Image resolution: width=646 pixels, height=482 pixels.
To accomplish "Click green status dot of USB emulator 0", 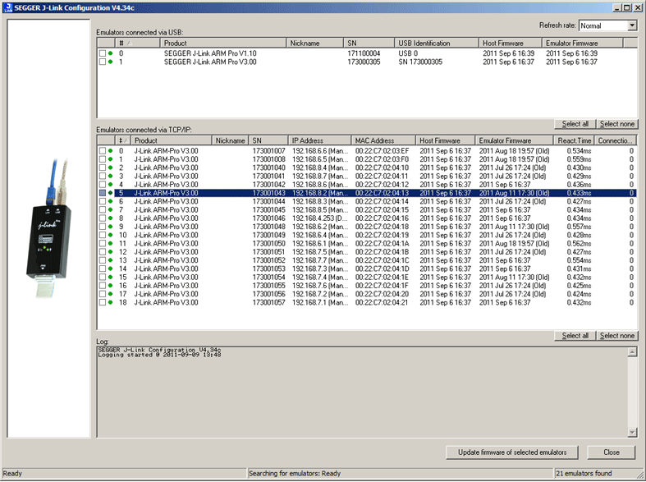I will click(111, 53).
